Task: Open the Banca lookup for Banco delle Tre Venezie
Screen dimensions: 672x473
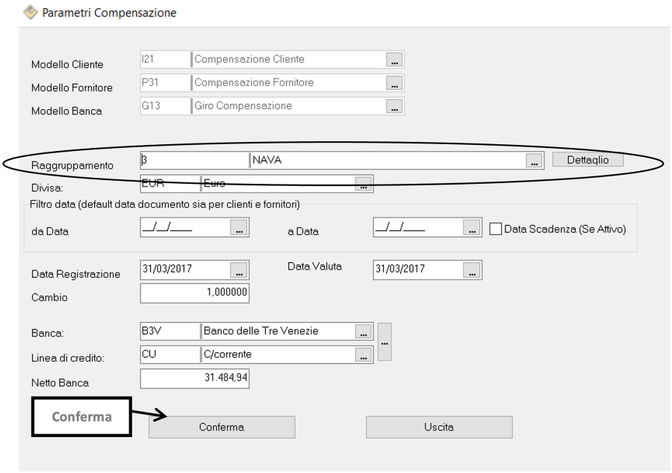Action: 364,330
